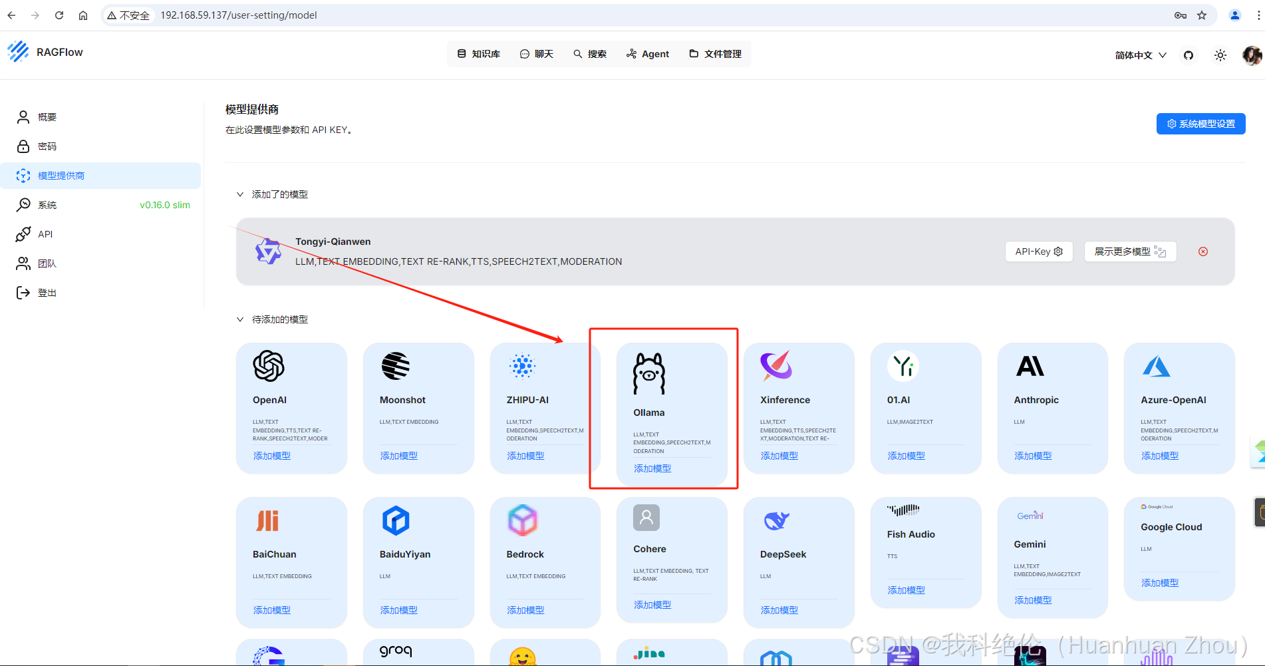This screenshot has width=1265, height=666.
Task: Click the Xinference provider logo
Action: pyautogui.click(x=776, y=366)
